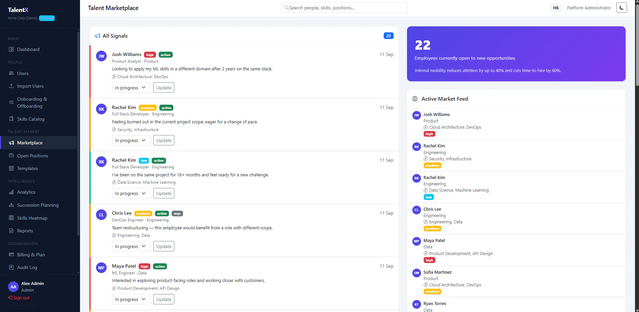Image resolution: width=639 pixels, height=312 pixels.
Task: Click Chris Lee's CL avatar in All Signals
Action: coord(101,215)
